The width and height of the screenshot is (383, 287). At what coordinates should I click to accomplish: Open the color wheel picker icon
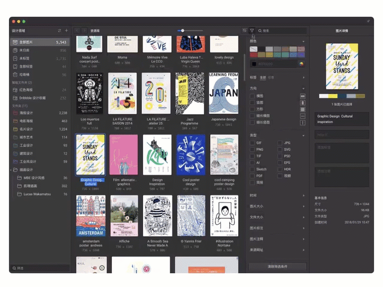click(302, 64)
